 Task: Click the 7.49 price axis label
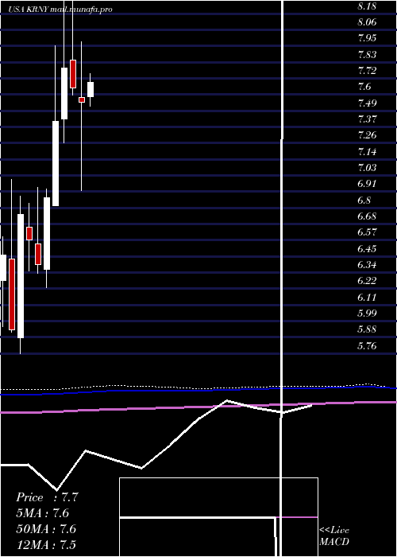pos(367,103)
